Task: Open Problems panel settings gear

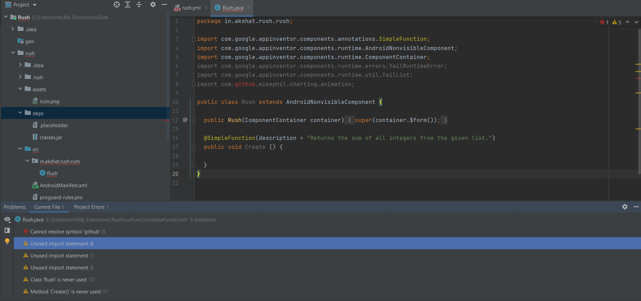Action: (x=625, y=207)
